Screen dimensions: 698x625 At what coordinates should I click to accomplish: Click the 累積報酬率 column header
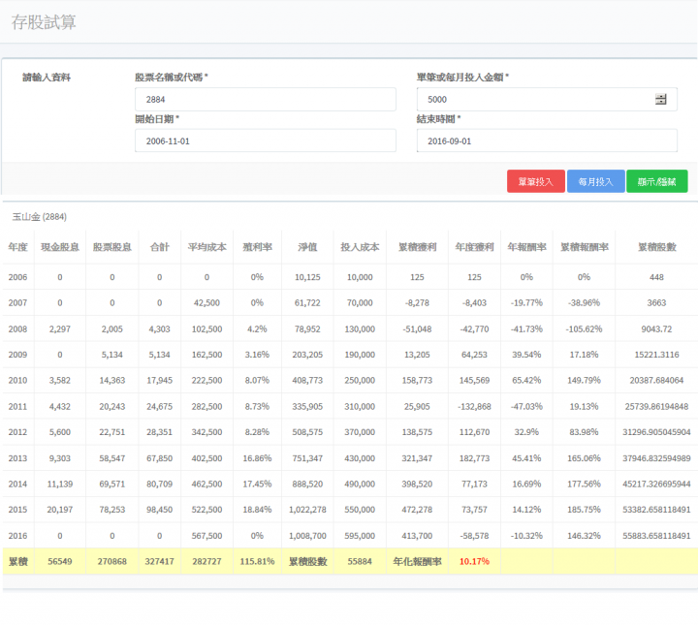click(584, 247)
